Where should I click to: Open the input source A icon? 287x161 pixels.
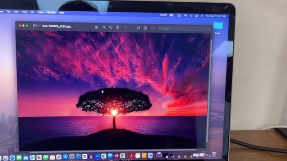point(179,16)
